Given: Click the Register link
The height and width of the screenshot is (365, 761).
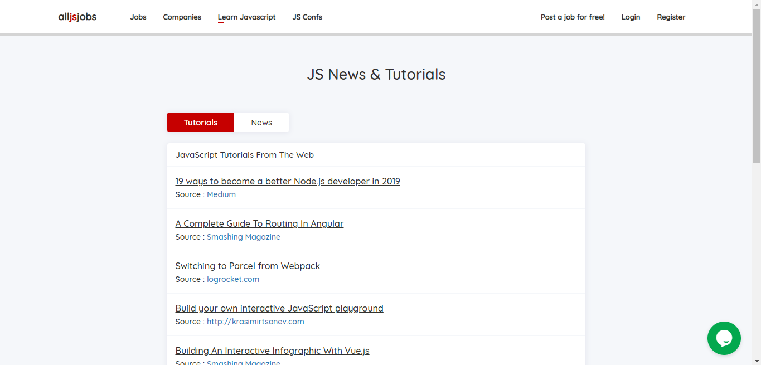Looking at the screenshot, I should coord(671,17).
